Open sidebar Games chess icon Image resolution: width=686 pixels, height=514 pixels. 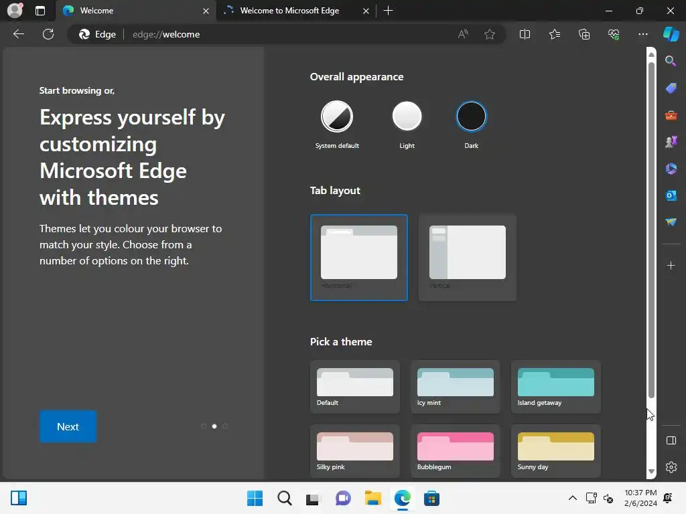[x=671, y=142]
